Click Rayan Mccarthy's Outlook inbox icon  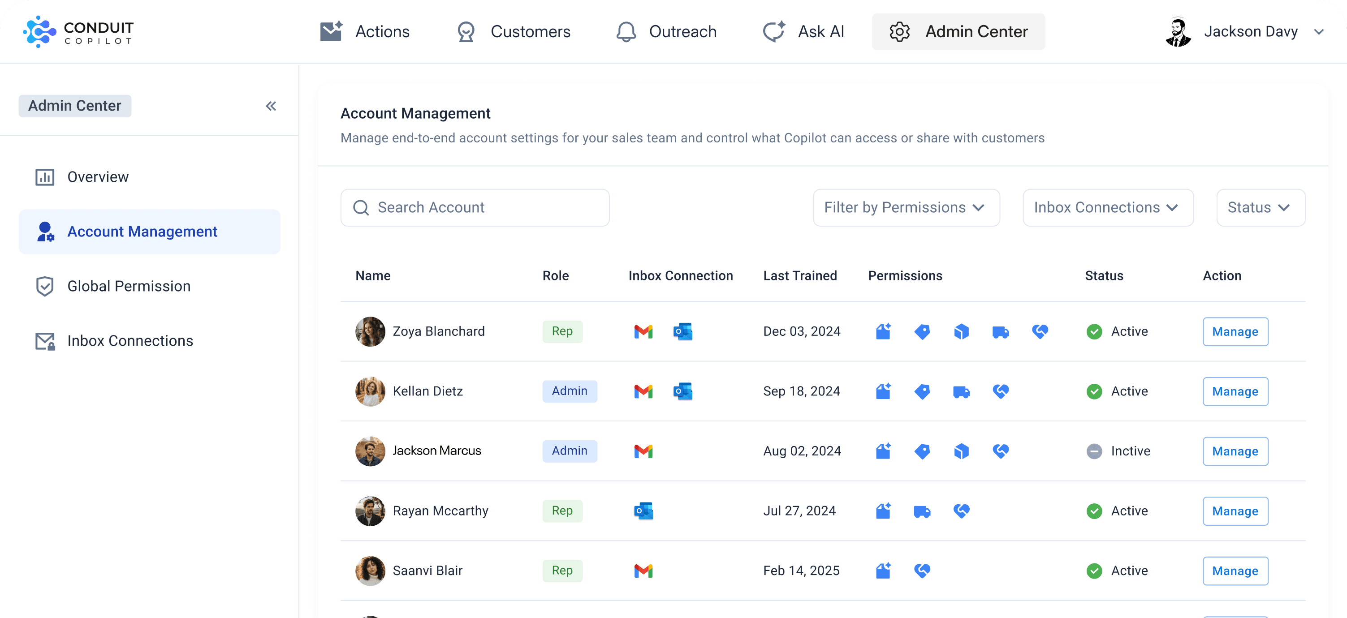[643, 511]
